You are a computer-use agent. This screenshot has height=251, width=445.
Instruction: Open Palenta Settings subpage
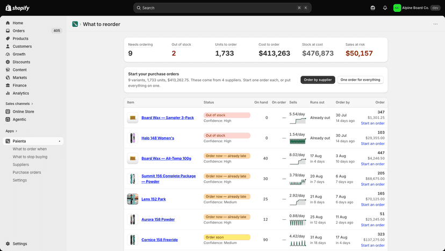tap(19, 180)
